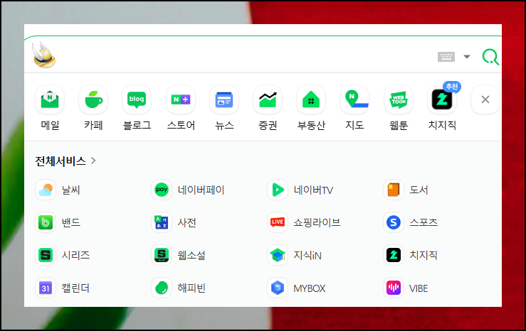The height and width of the screenshot is (331, 526).
Task: Click the VIBE music icon
Action: (x=394, y=288)
